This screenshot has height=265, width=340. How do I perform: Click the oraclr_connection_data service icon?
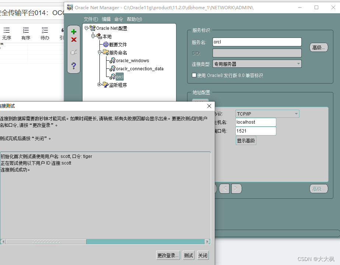click(x=112, y=69)
